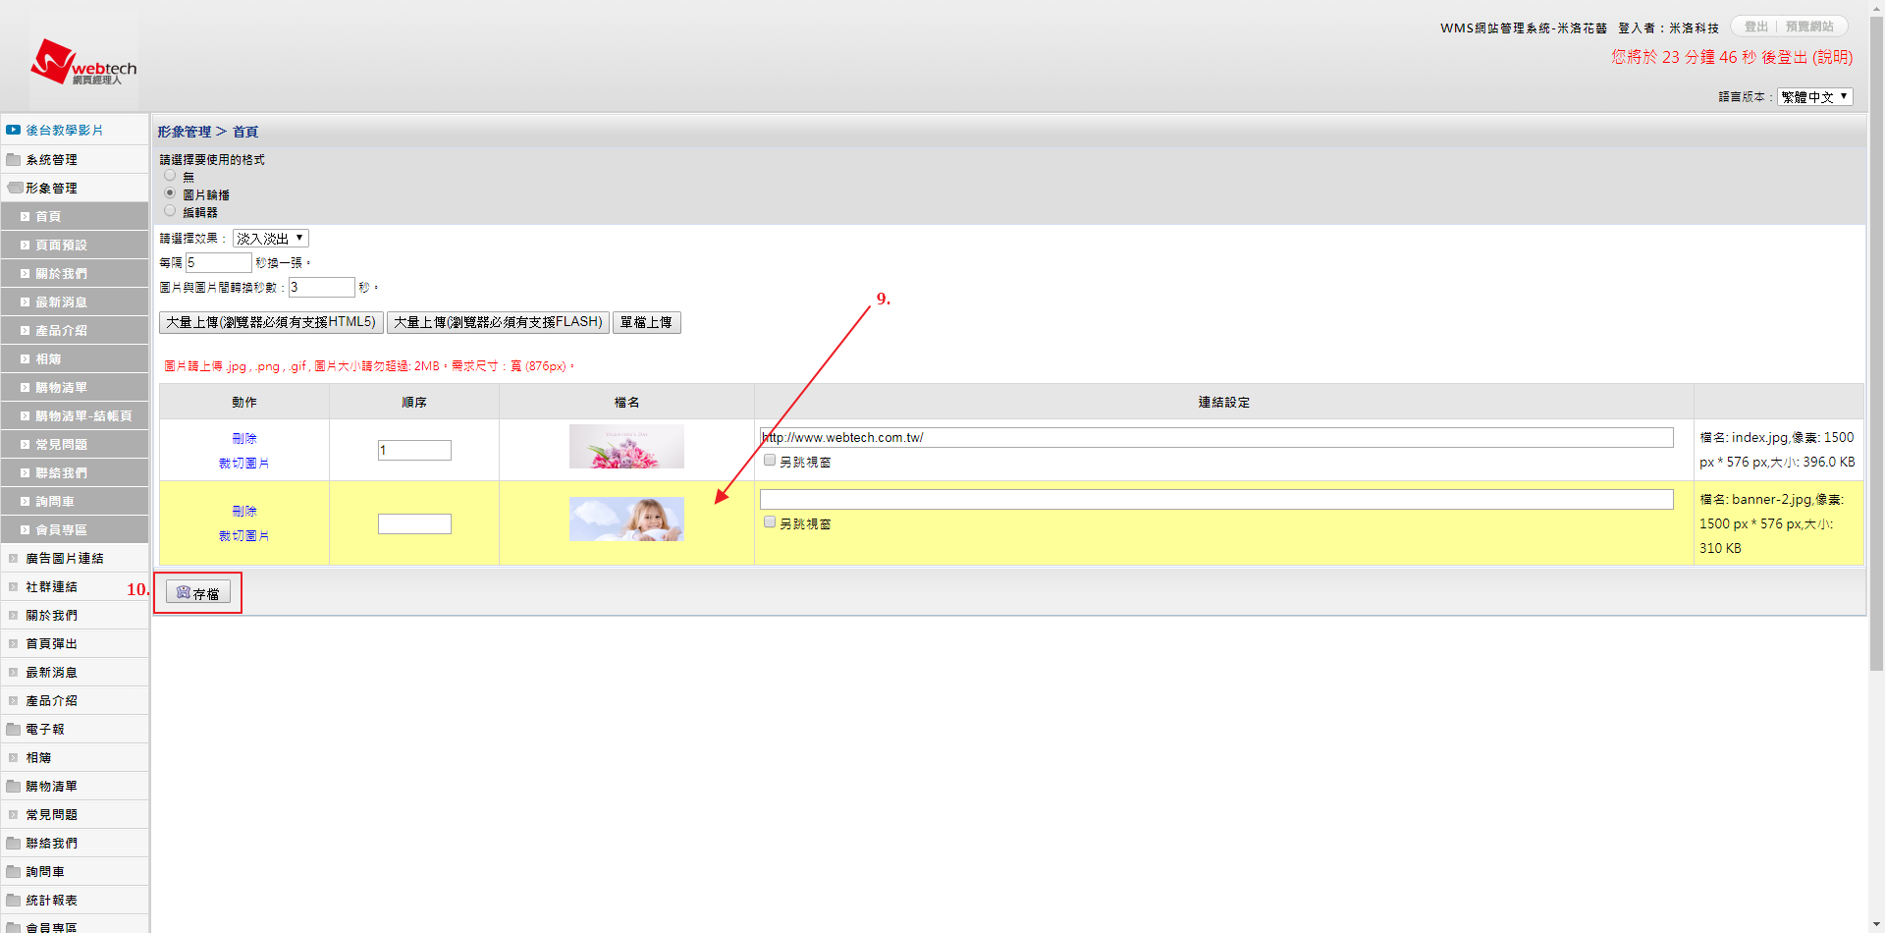
Task: Open the 購物清單-結帳頁 submenu item
Action: 83,416
